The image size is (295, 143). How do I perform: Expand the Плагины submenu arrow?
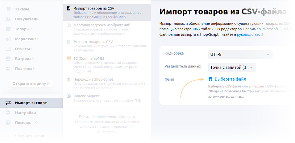(34, 69)
